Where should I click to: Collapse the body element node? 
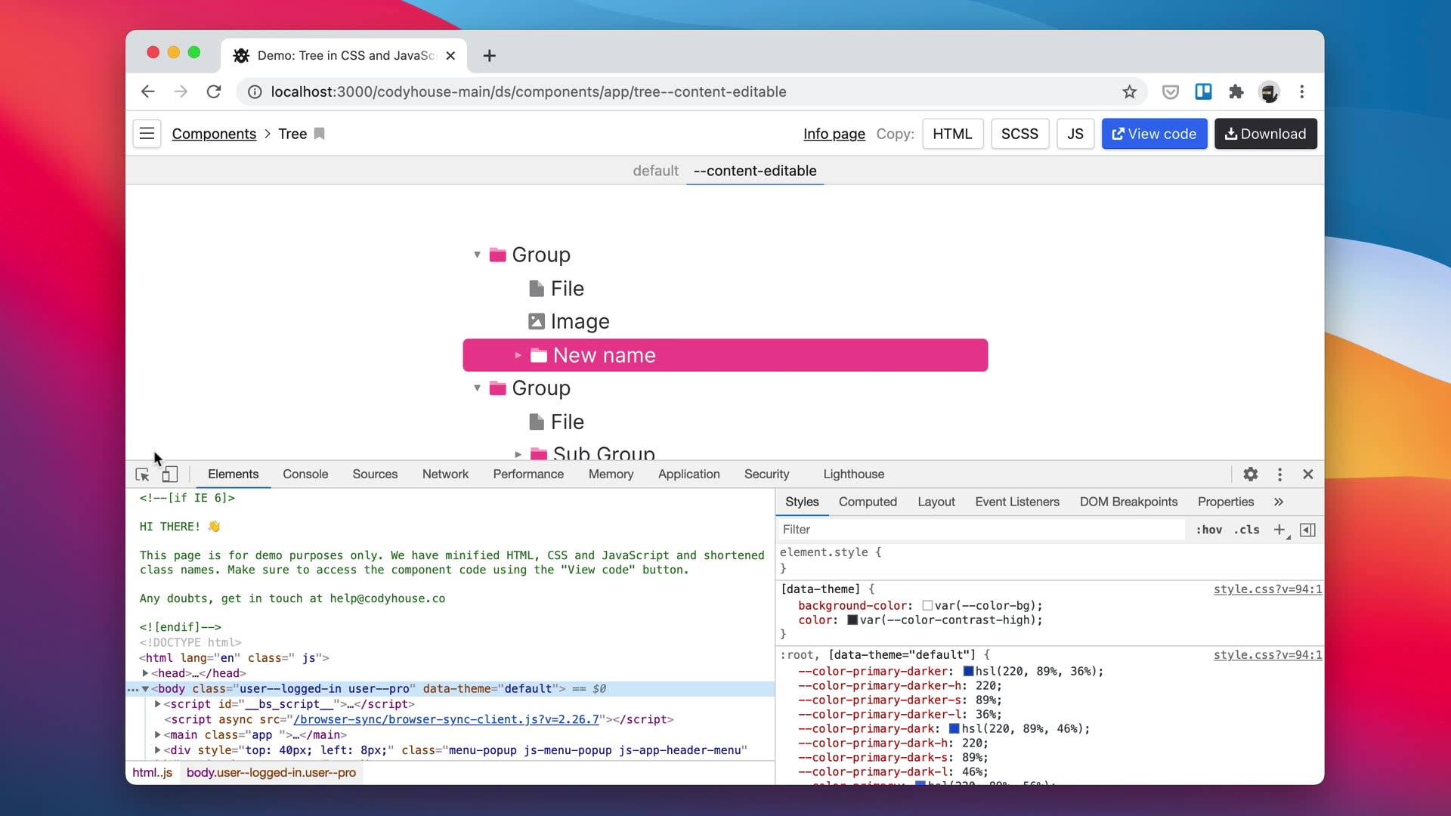coord(145,689)
